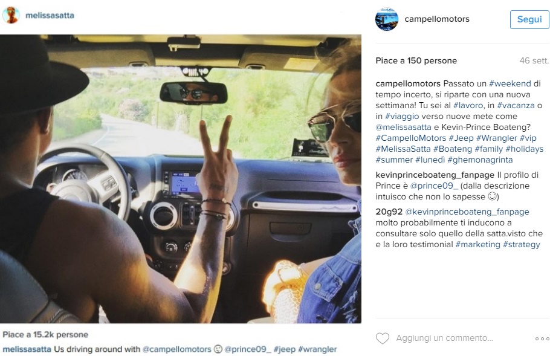This screenshot has height=356, width=550.
Task: Click melissasatta profile avatar picture
Action: point(11,15)
